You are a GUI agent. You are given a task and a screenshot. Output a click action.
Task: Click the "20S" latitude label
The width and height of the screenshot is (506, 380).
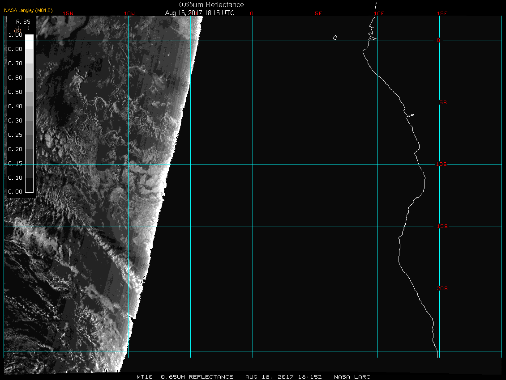(442, 288)
